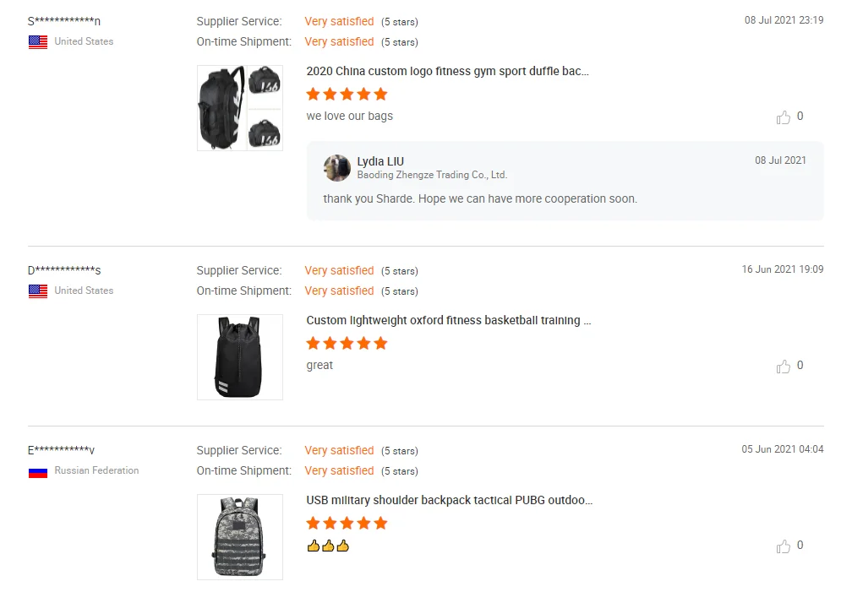Click the United States flag beside D***s
This screenshot has width=841, height=603.
click(38, 291)
